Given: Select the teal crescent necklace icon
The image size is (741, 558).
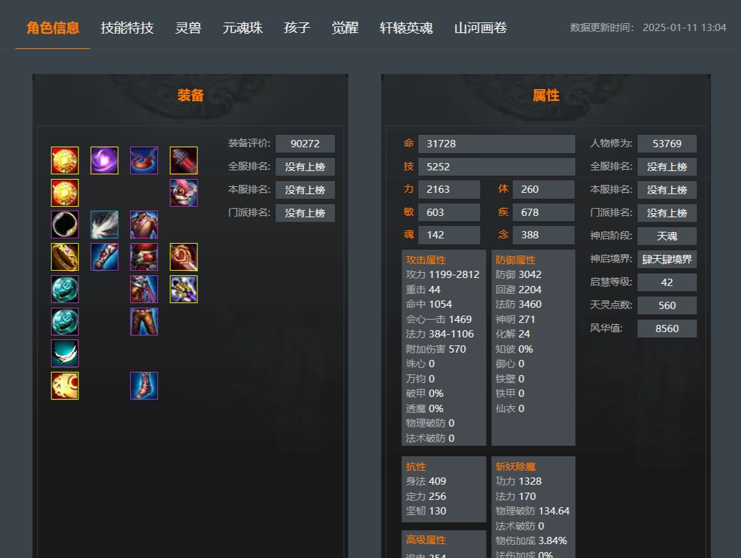Looking at the screenshot, I should [x=65, y=353].
